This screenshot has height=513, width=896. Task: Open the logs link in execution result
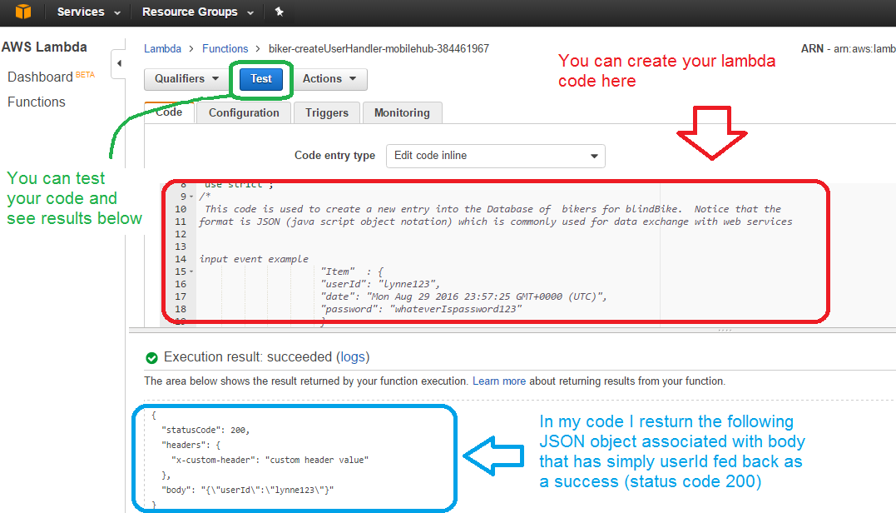tap(352, 357)
